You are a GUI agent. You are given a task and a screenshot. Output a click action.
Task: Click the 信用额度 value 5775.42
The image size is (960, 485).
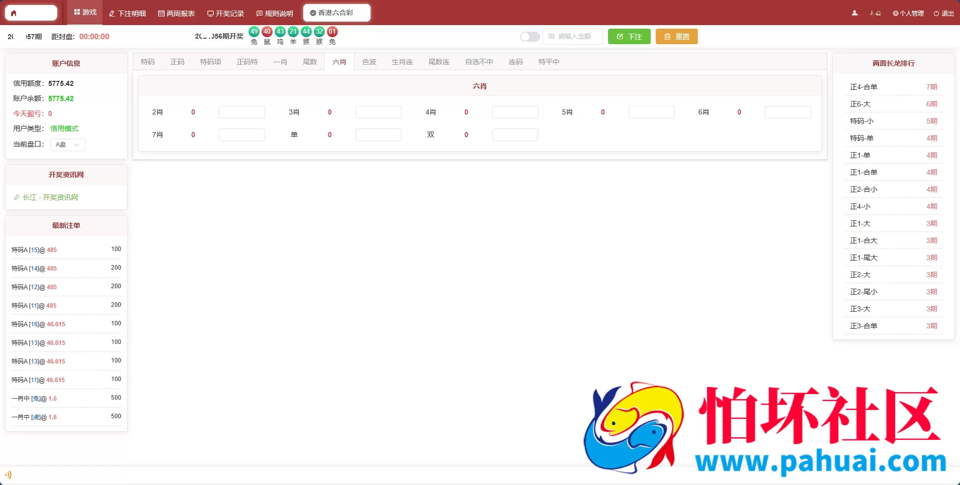[61, 83]
